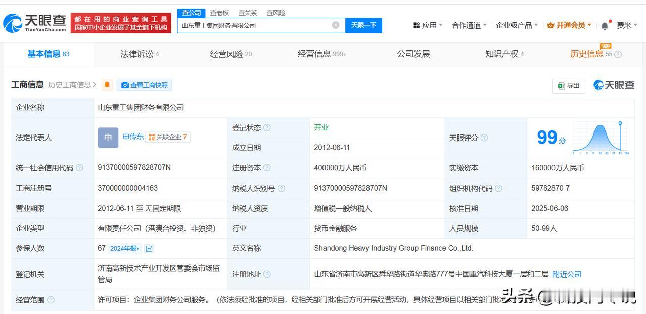
Task: Click the registration number 370000000004163
Action: pos(127,188)
